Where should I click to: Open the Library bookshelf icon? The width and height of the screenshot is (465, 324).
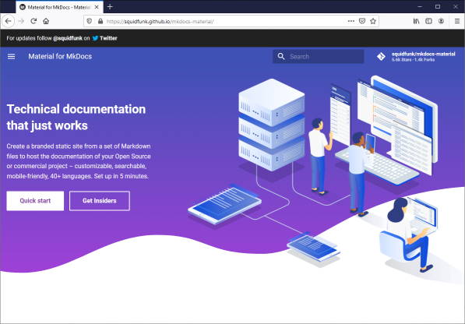click(416, 21)
